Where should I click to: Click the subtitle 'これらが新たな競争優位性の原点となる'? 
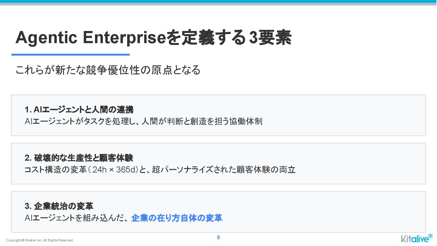108,70
